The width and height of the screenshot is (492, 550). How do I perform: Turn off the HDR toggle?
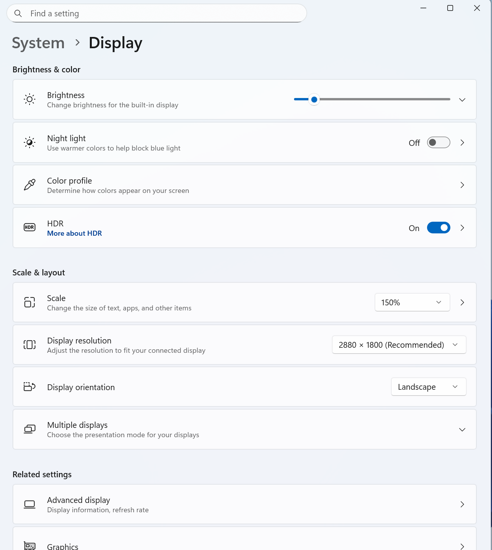coord(438,228)
